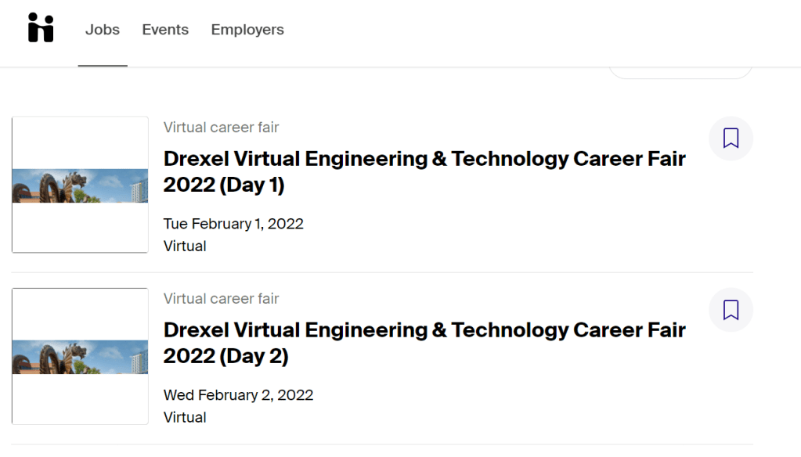
Task: Click 'Virtual career fair' label above Day 1
Action: [x=221, y=128]
